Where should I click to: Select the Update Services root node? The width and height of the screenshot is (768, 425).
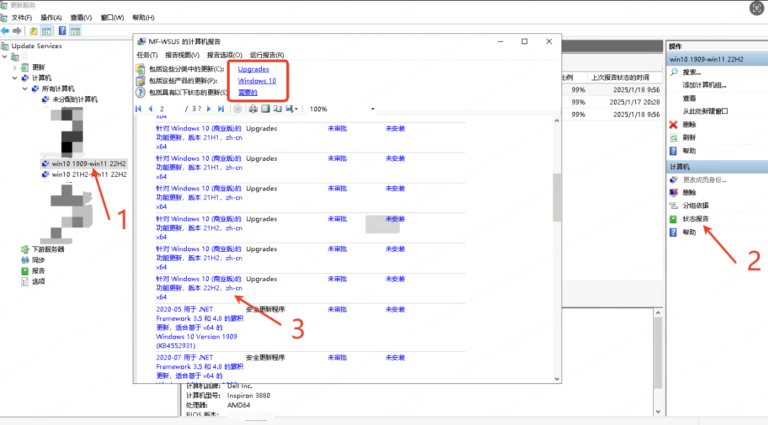coord(36,46)
